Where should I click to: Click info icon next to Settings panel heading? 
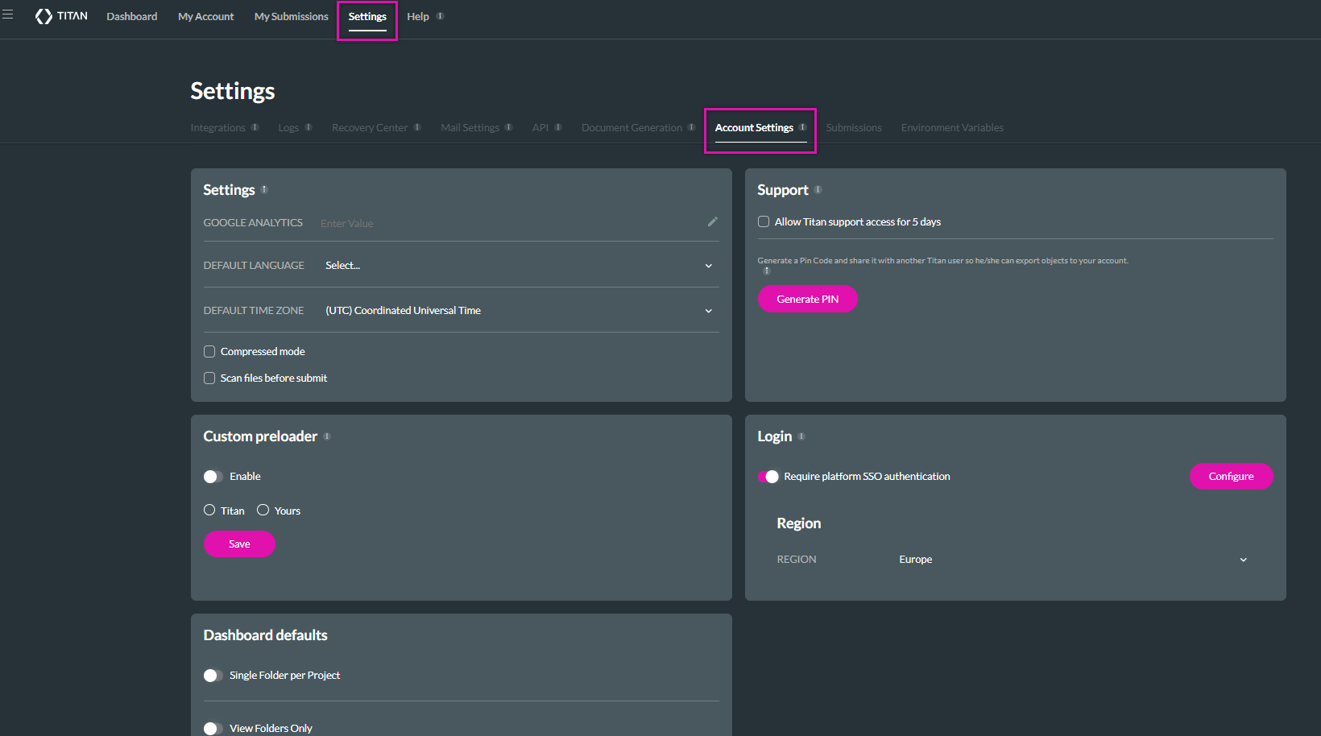point(264,189)
